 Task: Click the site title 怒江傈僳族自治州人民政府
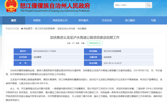pyautogui.click(x=55, y=6)
